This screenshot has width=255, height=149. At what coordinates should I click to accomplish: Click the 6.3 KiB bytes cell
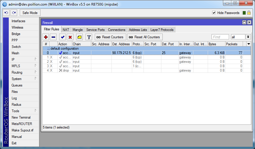coord(216,53)
